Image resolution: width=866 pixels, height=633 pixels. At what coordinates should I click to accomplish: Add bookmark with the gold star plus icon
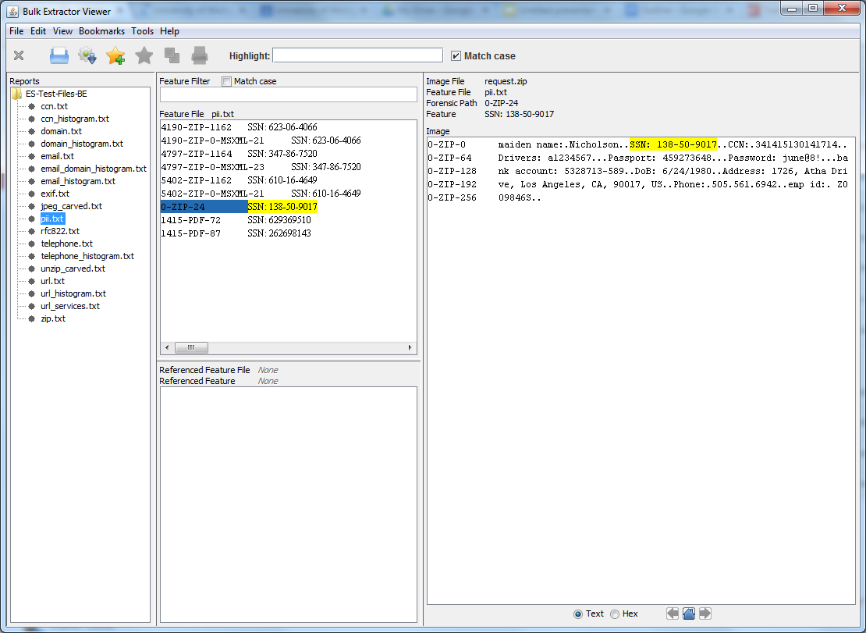[x=115, y=55]
